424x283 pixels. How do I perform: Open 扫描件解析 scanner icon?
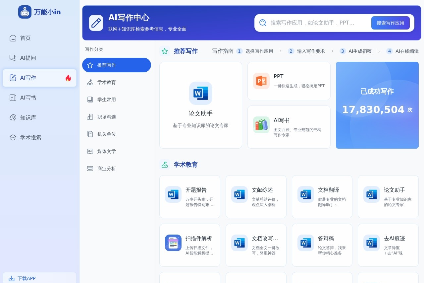pyautogui.click(x=173, y=243)
